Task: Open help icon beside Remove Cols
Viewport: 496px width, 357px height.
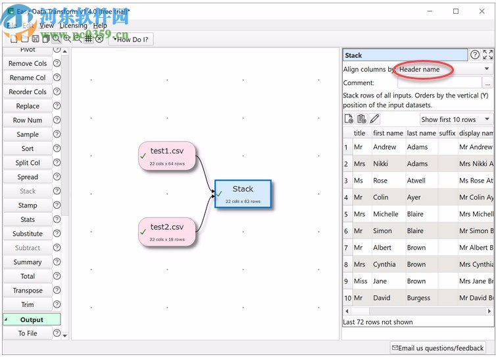Action: [57, 63]
